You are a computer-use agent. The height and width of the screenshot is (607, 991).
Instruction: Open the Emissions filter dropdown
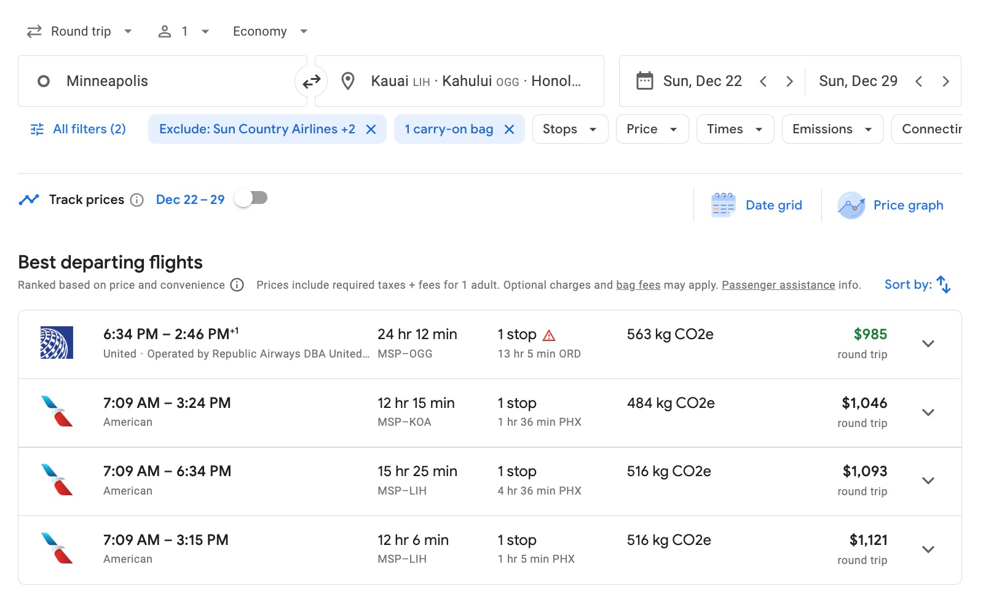click(x=832, y=129)
